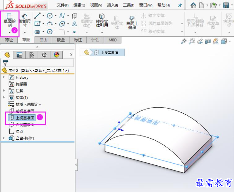Viewport: 235px width, 193px height.
Task: Select the Spline tool
Action: coord(62,16)
